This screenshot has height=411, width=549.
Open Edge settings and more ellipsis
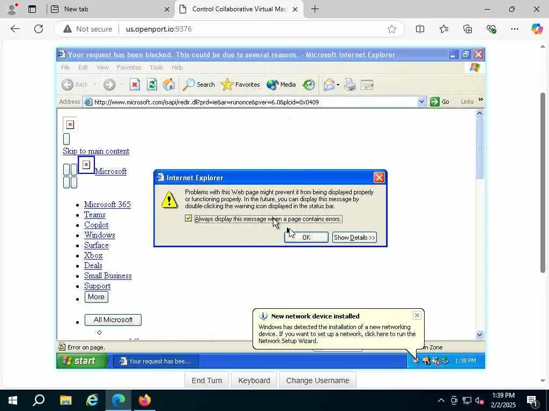514,29
